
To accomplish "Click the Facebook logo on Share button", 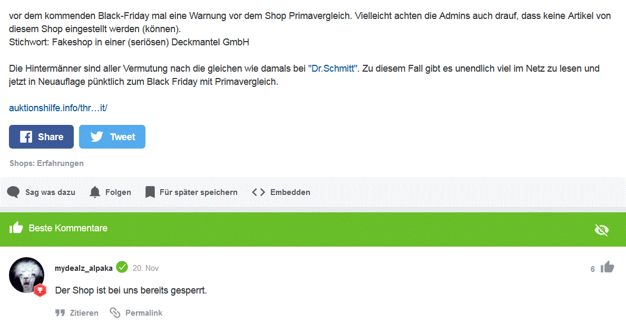I will coord(26,137).
